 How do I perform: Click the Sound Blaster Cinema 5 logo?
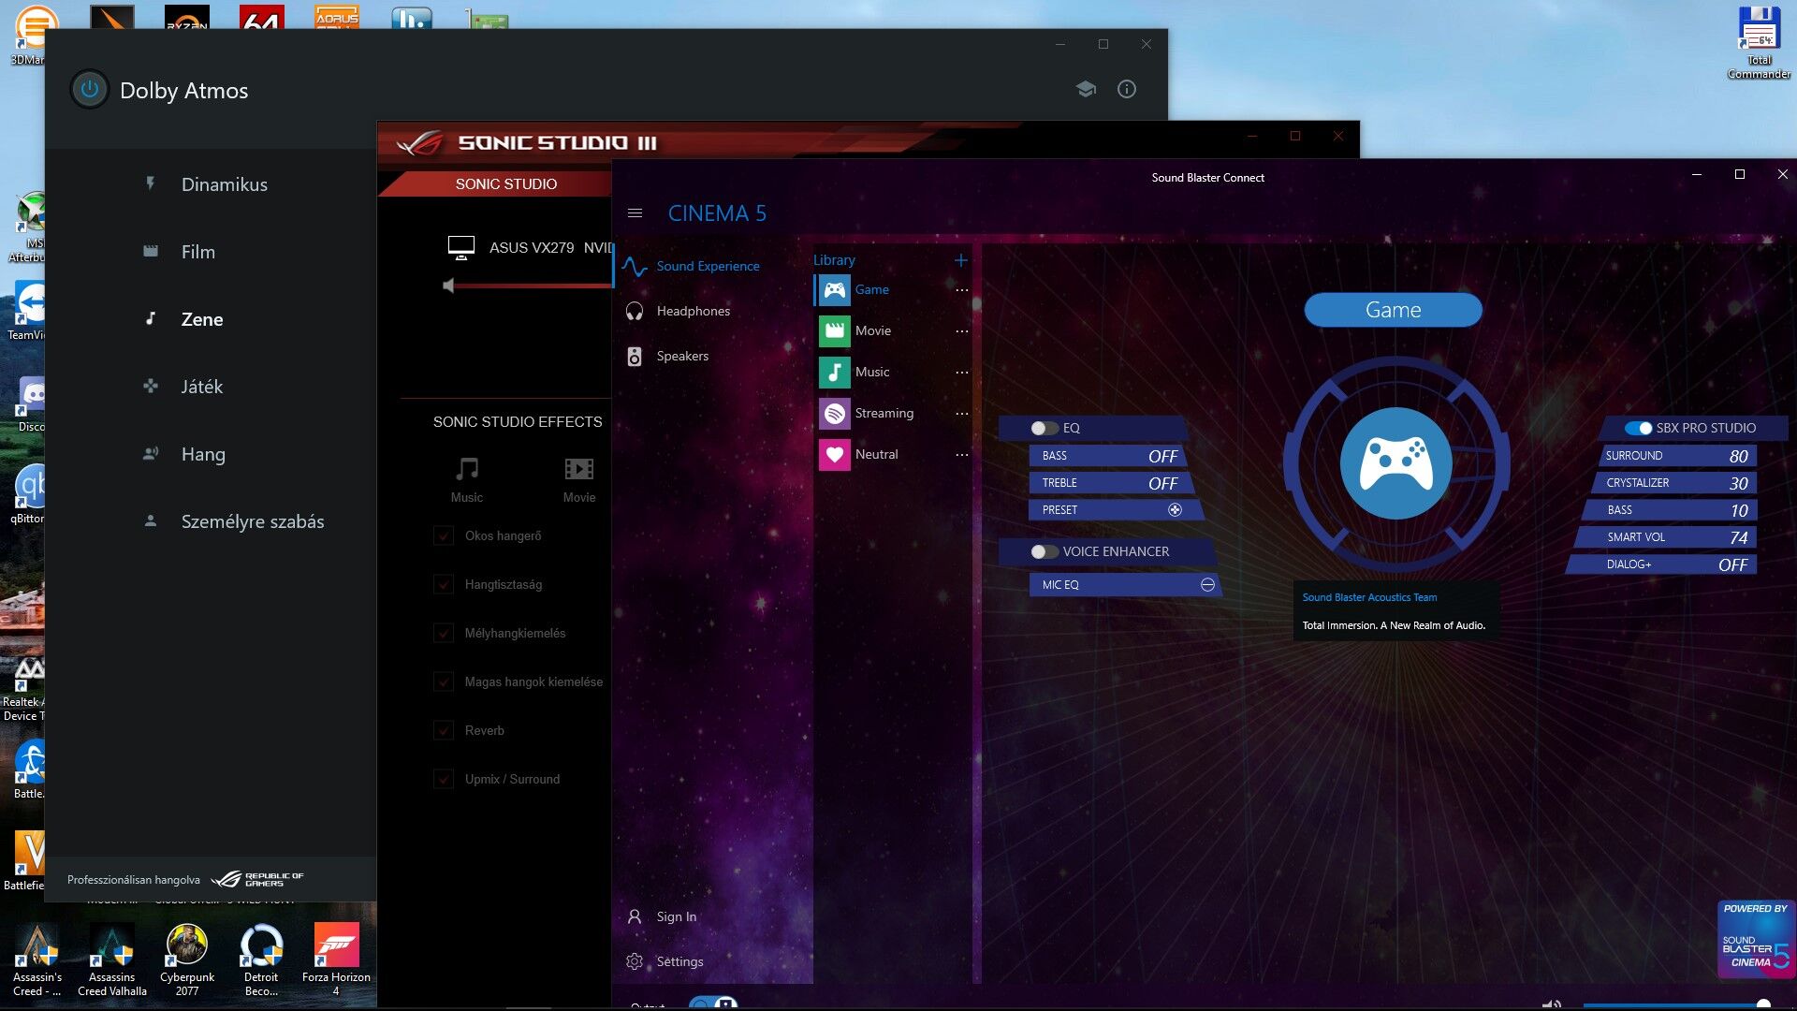click(x=1756, y=939)
